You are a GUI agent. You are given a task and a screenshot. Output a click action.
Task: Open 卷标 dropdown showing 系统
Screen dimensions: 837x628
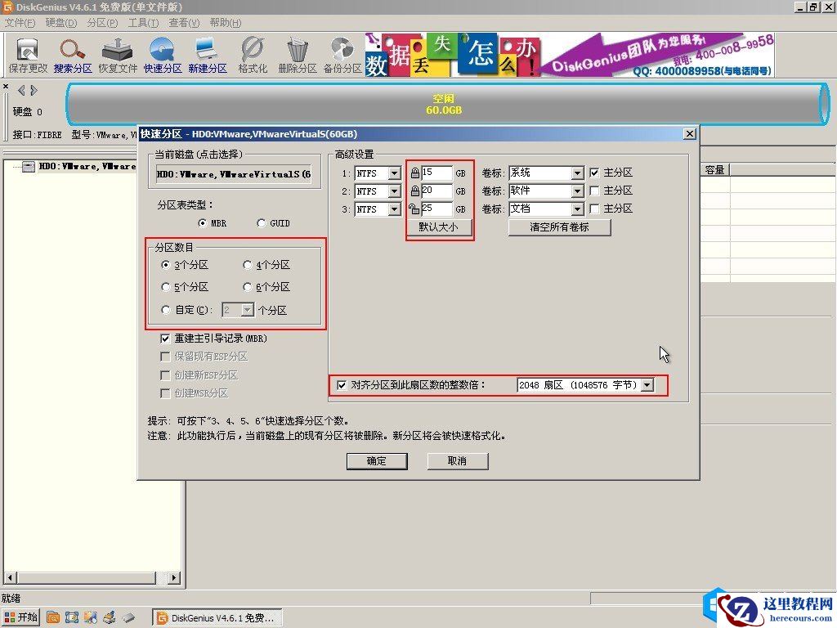click(x=577, y=173)
